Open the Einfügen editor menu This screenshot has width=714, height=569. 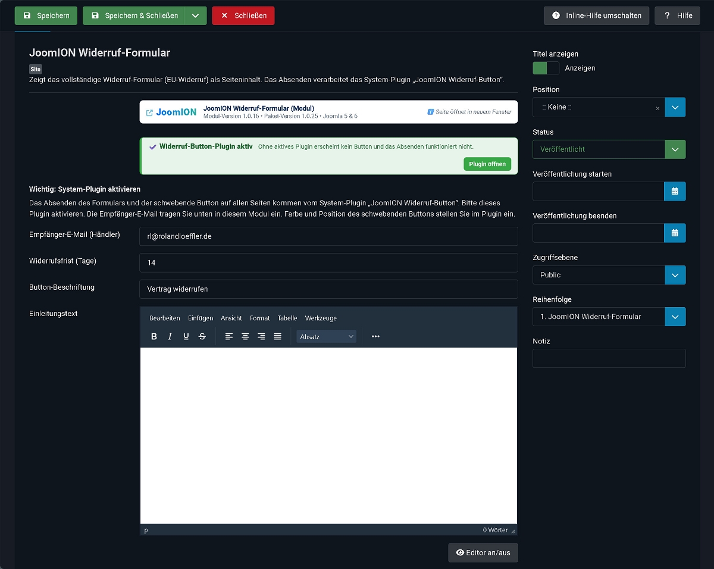(201, 318)
